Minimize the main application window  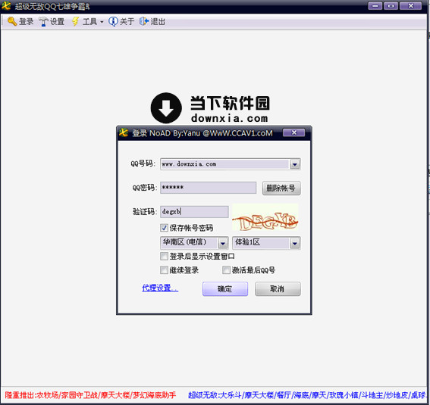(x=375, y=6)
